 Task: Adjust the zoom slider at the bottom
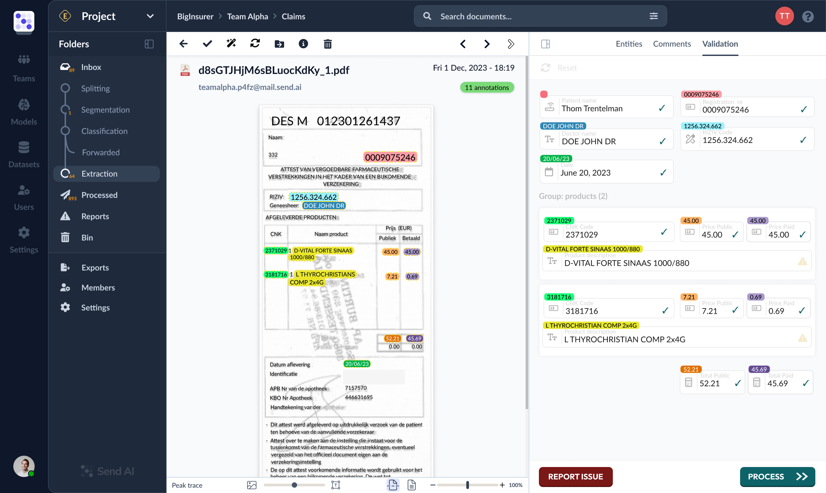pyautogui.click(x=467, y=485)
